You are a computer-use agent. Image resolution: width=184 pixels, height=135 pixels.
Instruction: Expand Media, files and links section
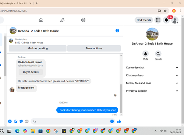(x=152, y=83)
